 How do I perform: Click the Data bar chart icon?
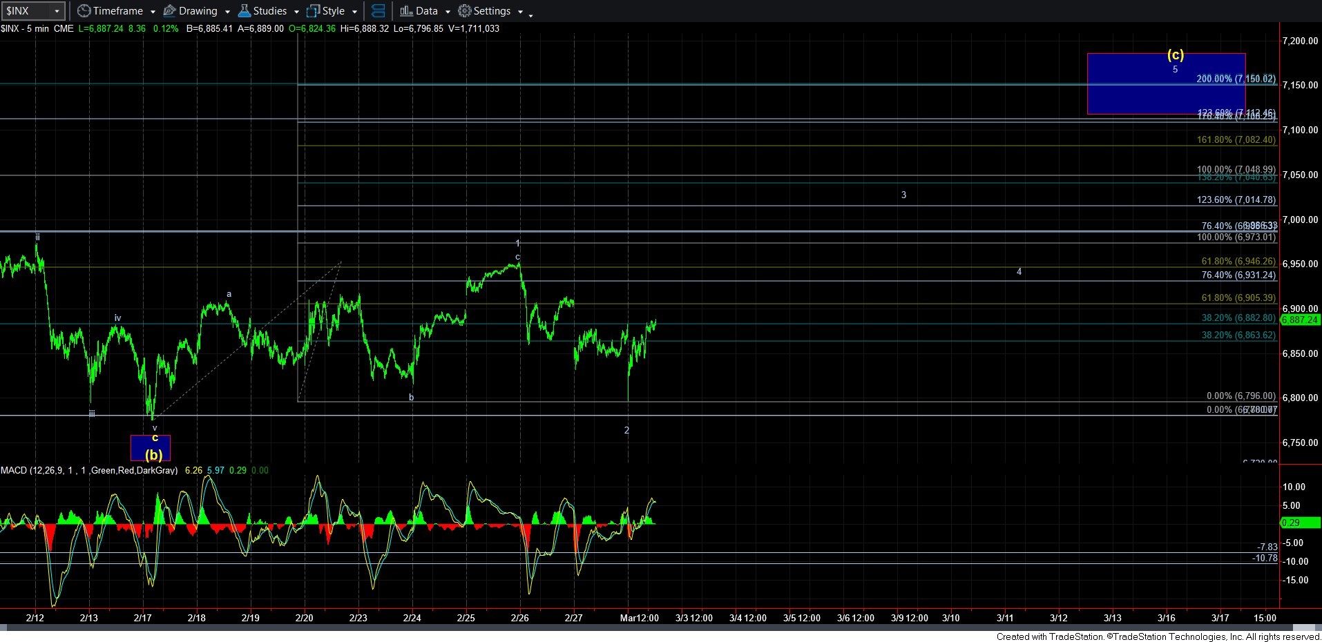coord(406,11)
